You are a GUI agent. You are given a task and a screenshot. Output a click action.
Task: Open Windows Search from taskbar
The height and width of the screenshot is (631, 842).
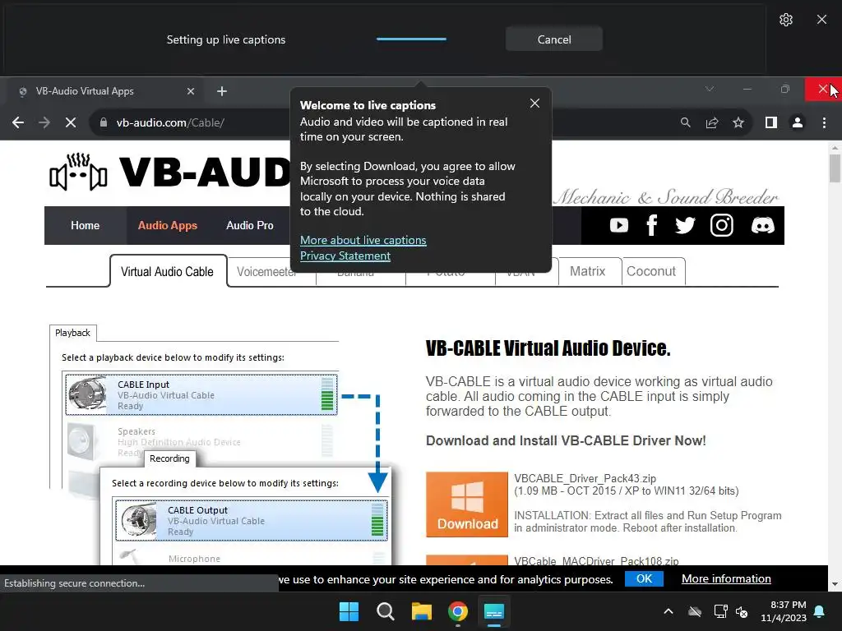pyautogui.click(x=385, y=611)
